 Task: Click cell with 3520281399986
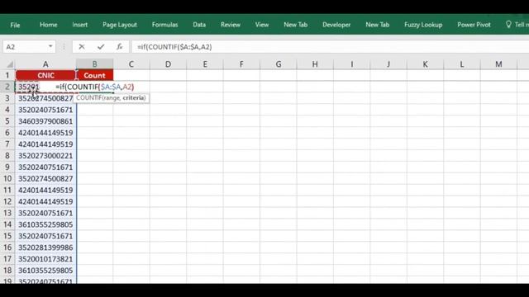45,247
